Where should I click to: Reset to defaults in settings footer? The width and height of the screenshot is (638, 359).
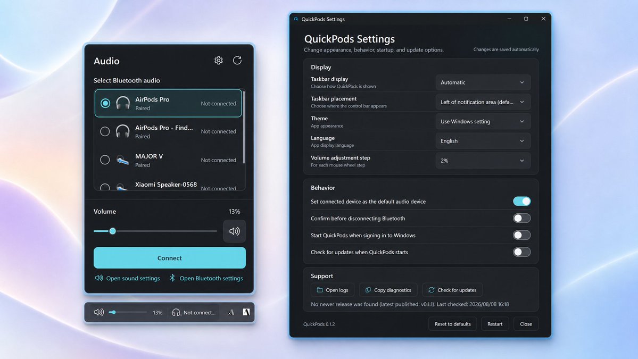[x=452, y=324]
